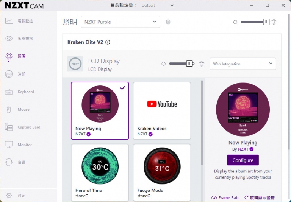This screenshot has height=202, width=291.
Task: Click stoneG author under Hero of Time
Action: click(82, 196)
